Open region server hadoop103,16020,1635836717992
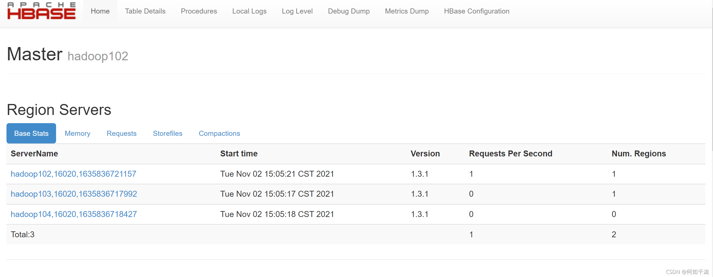This screenshot has height=277, width=713. coord(74,194)
